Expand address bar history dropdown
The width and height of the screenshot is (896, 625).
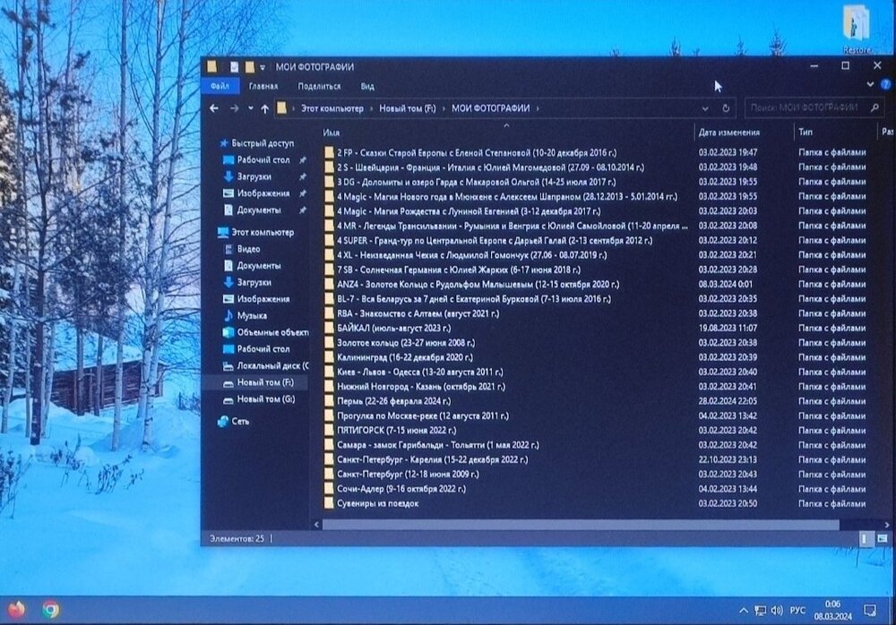point(705,108)
